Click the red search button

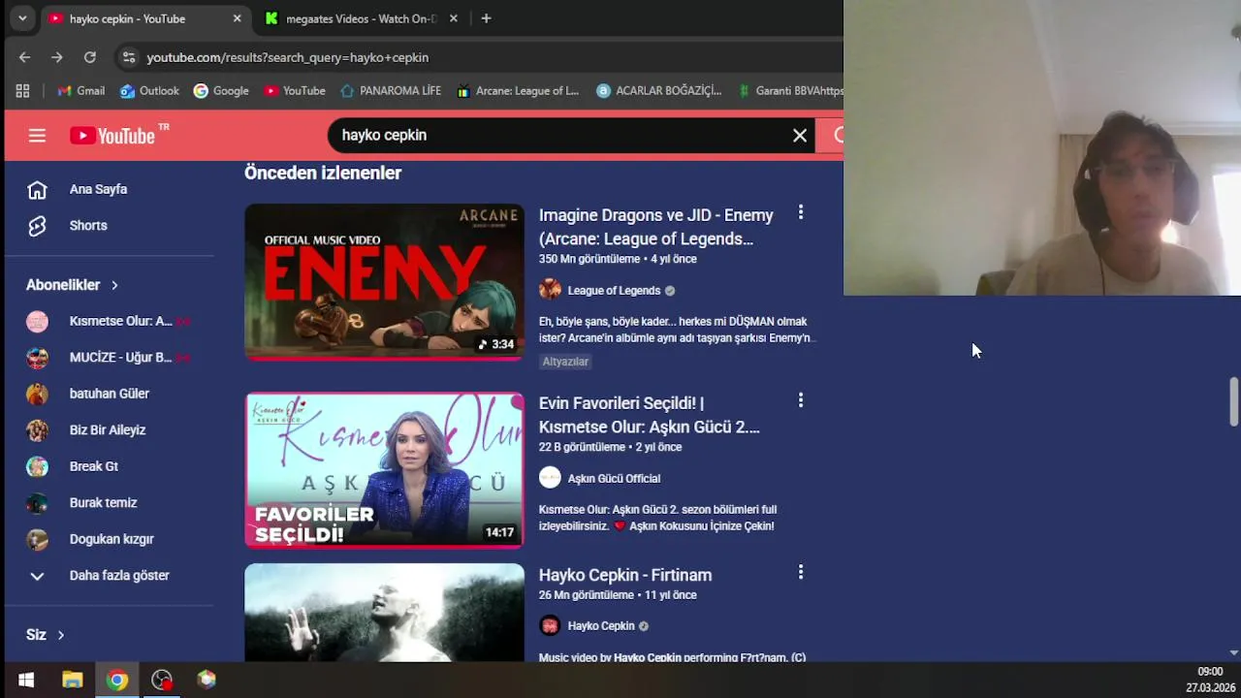pos(832,136)
